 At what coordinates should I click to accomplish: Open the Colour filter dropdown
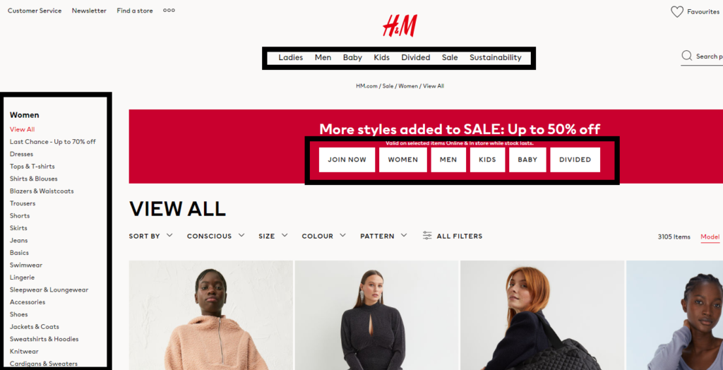[x=323, y=236]
